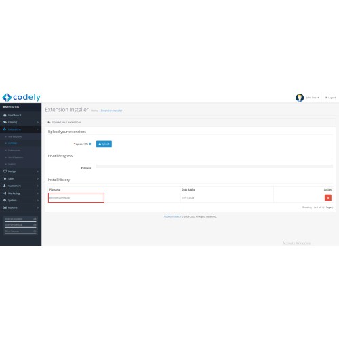The height and width of the screenshot is (339, 339).
Task: Select the Design monitor icon
Action: (5, 172)
